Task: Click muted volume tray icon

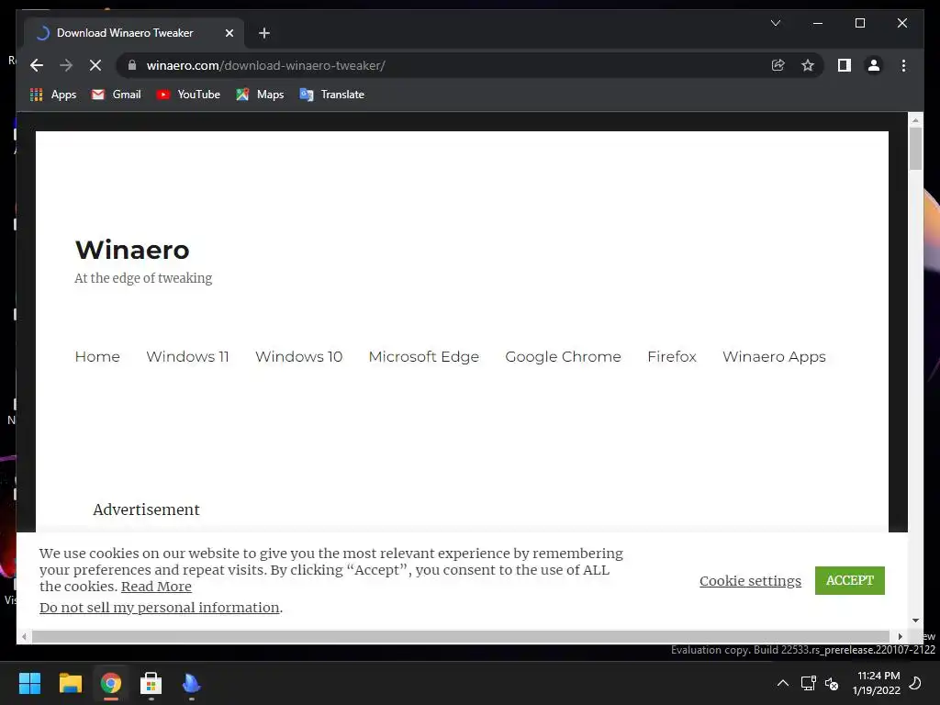Action: (832, 683)
